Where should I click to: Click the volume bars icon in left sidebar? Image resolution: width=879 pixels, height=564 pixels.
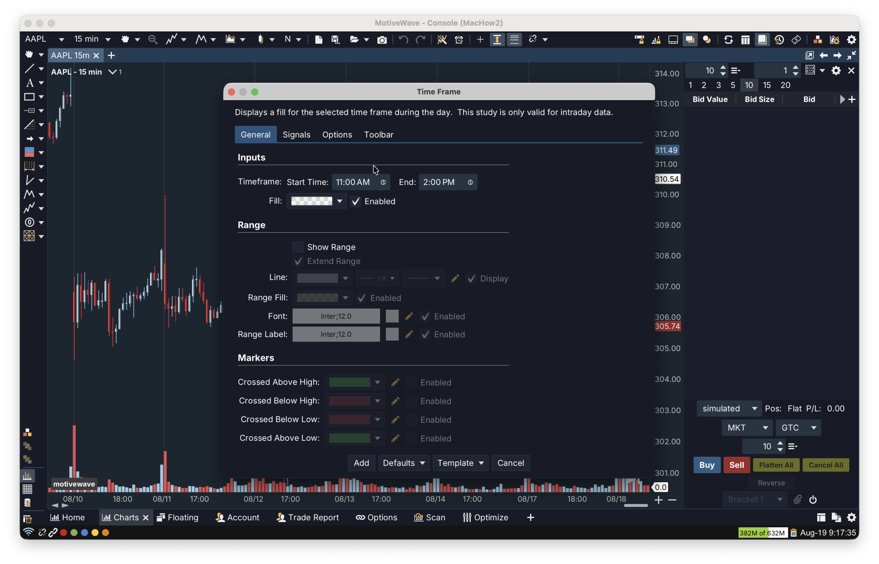pos(27,476)
